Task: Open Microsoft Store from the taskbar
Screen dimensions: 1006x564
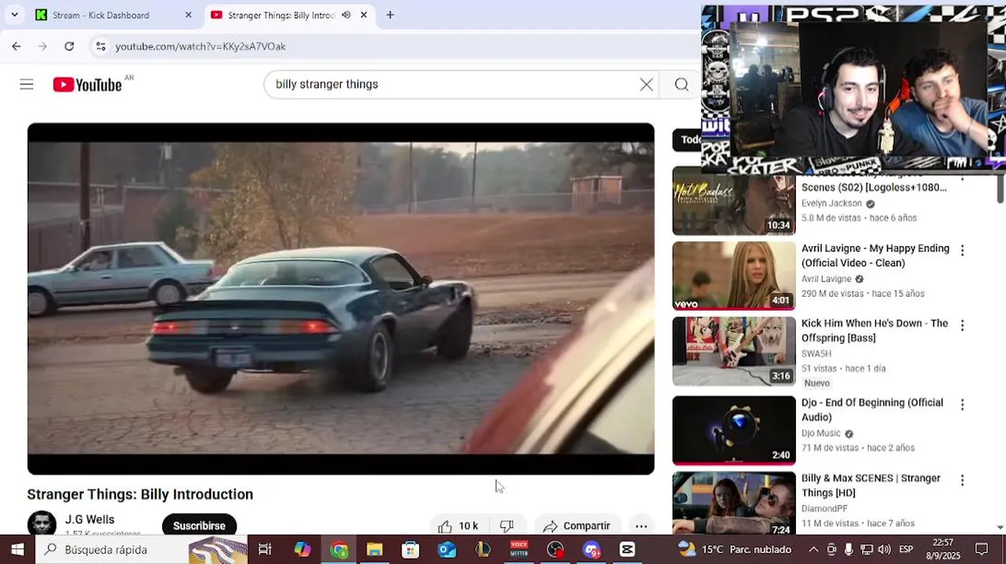Action: pyautogui.click(x=411, y=549)
